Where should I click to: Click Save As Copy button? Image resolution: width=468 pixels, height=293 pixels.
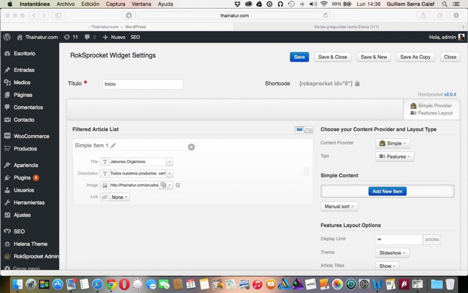(x=415, y=57)
